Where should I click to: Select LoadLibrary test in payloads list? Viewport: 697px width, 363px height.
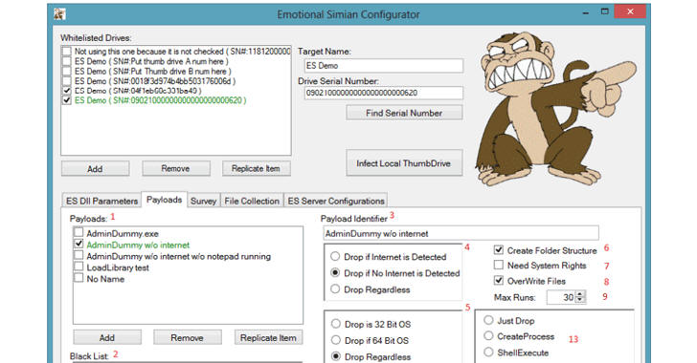118,267
